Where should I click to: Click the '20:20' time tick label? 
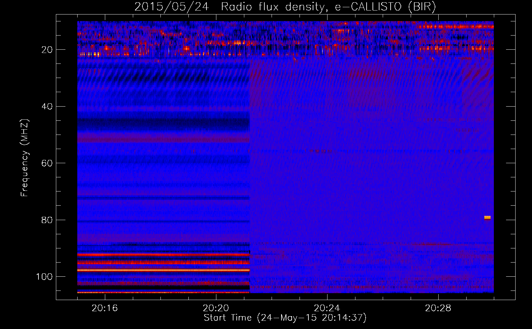click(x=216, y=308)
